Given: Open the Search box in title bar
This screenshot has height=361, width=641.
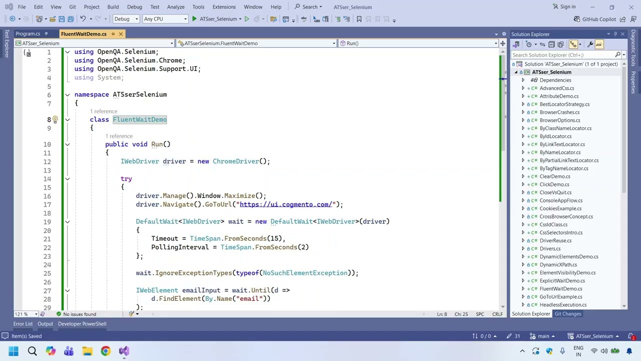Looking at the screenshot, I should tap(308, 7).
